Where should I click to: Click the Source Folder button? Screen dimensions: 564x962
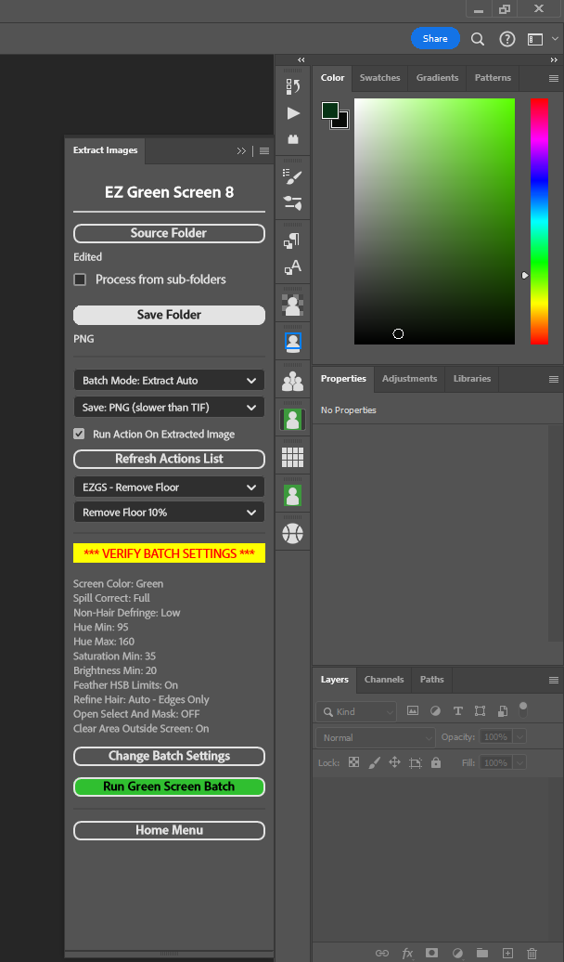[169, 233]
